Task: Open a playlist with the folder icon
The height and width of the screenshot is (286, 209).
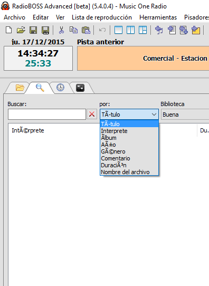Action: [21, 30]
